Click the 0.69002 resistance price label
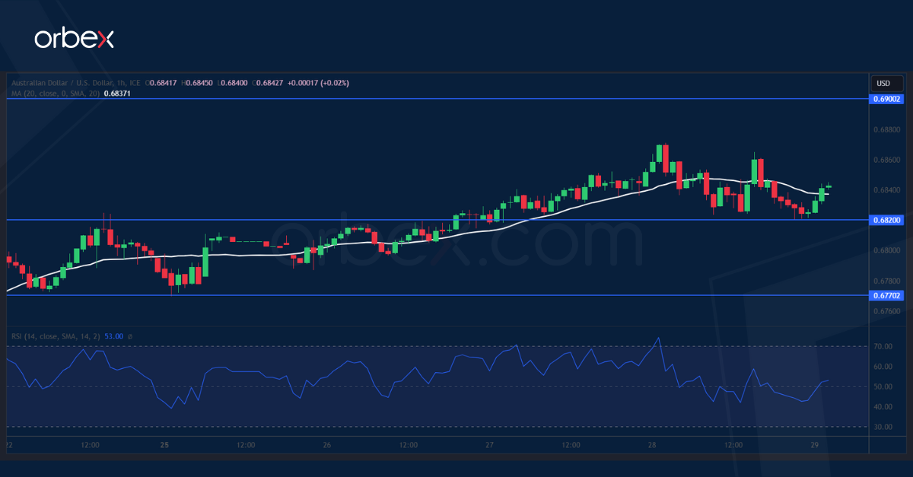 click(x=886, y=99)
